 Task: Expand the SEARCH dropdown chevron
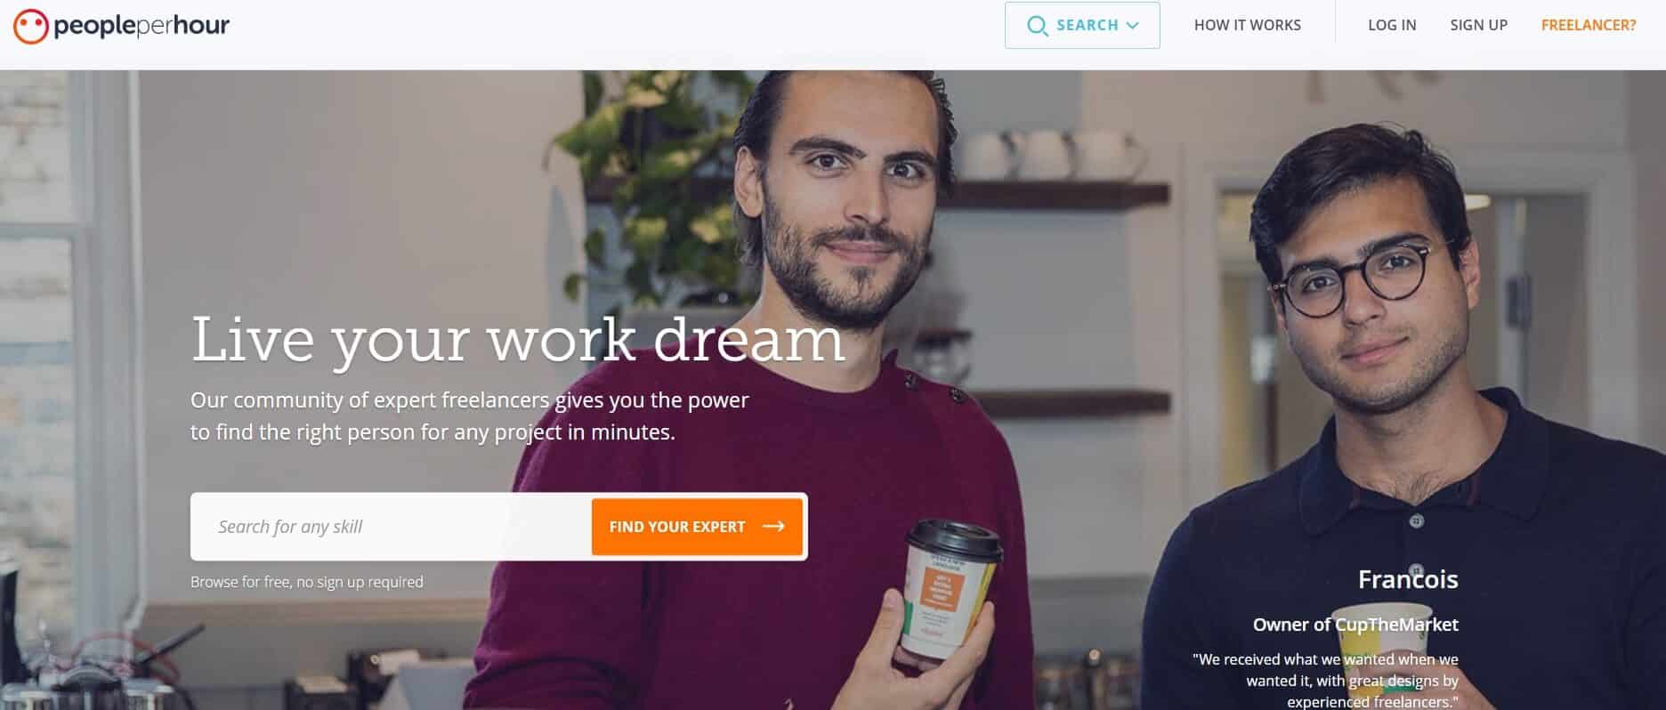click(1132, 26)
